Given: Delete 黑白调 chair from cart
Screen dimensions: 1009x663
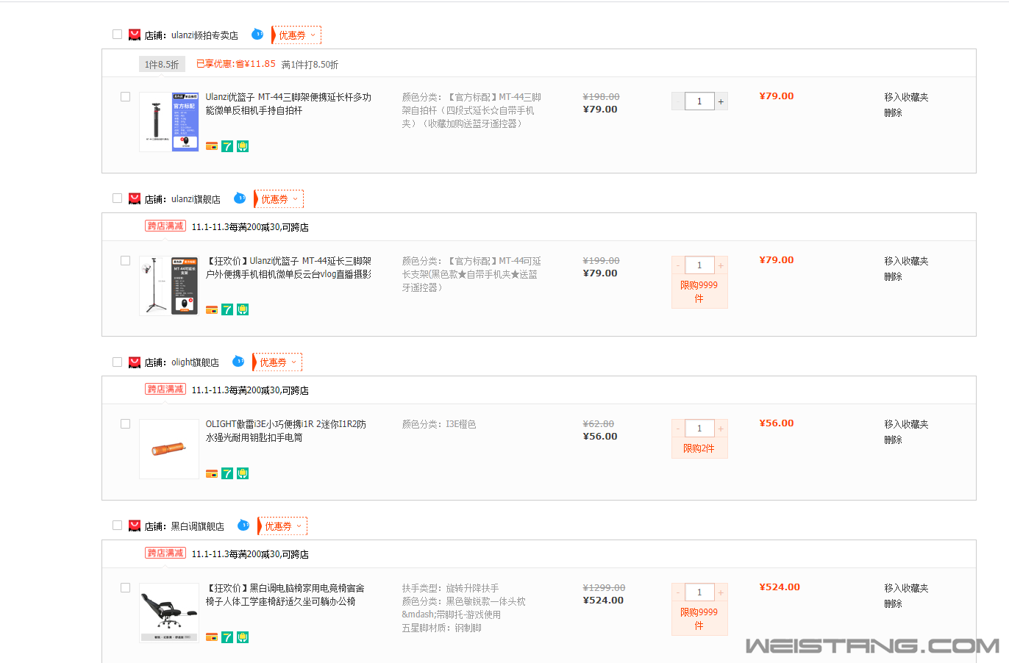Looking at the screenshot, I should click(x=893, y=603).
